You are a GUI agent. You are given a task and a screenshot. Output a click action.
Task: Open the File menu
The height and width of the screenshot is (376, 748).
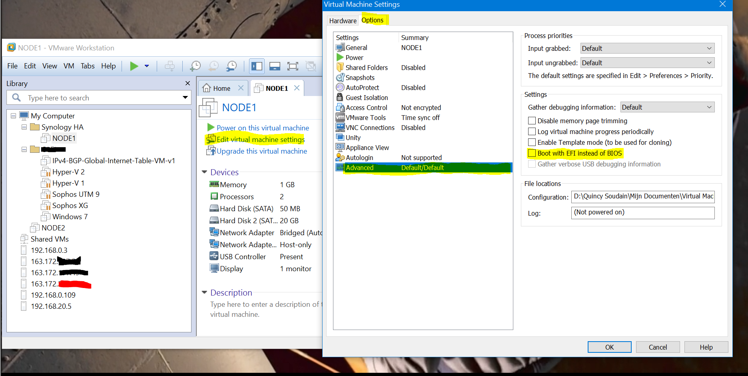12,66
